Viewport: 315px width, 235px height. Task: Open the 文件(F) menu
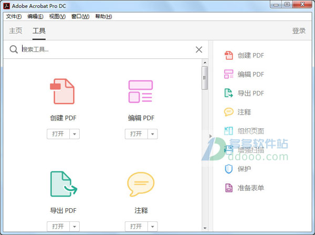pyautogui.click(x=14, y=16)
